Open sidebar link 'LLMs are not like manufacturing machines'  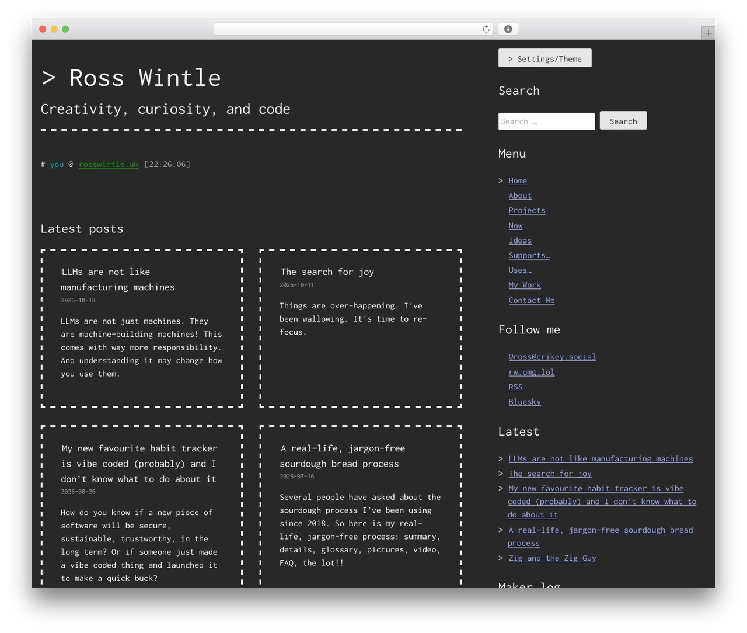(x=601, y=459)
